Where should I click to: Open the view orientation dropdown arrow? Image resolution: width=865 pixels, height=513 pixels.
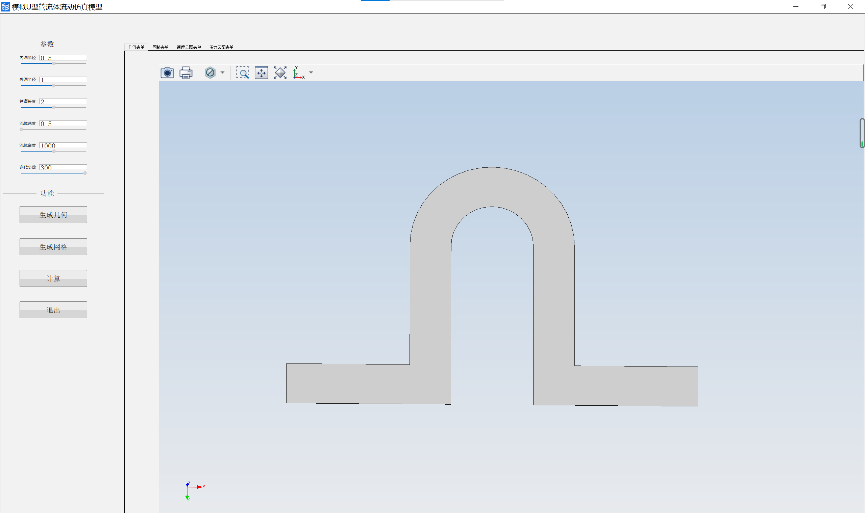pos(311,73)
